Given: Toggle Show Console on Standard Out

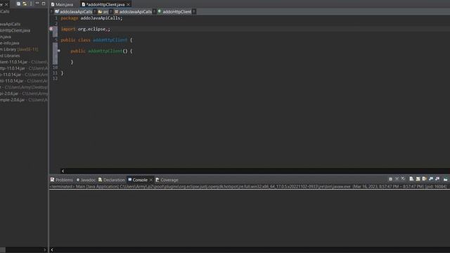Looking at the screenshot, I should (431, 179).
